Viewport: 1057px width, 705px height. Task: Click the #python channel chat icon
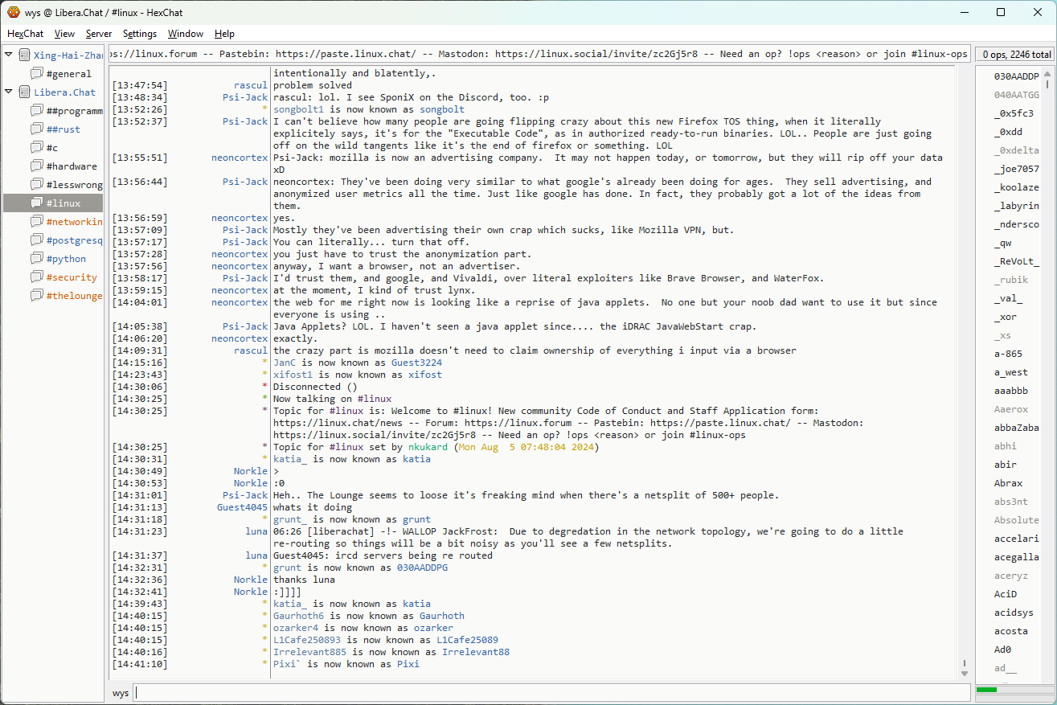[37, 259]
